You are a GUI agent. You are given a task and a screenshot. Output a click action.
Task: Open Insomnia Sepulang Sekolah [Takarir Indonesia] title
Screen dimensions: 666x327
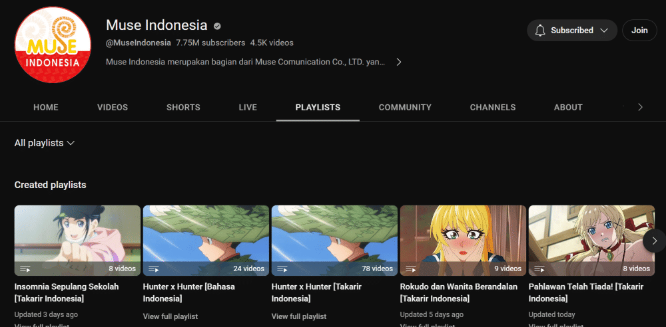point(67,292)
